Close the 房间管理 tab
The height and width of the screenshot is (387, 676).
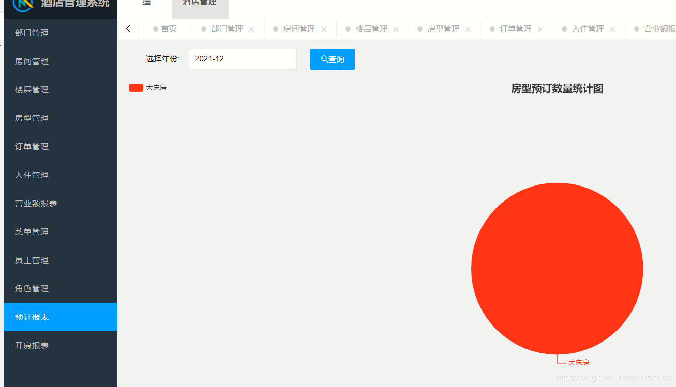point(324,29)
